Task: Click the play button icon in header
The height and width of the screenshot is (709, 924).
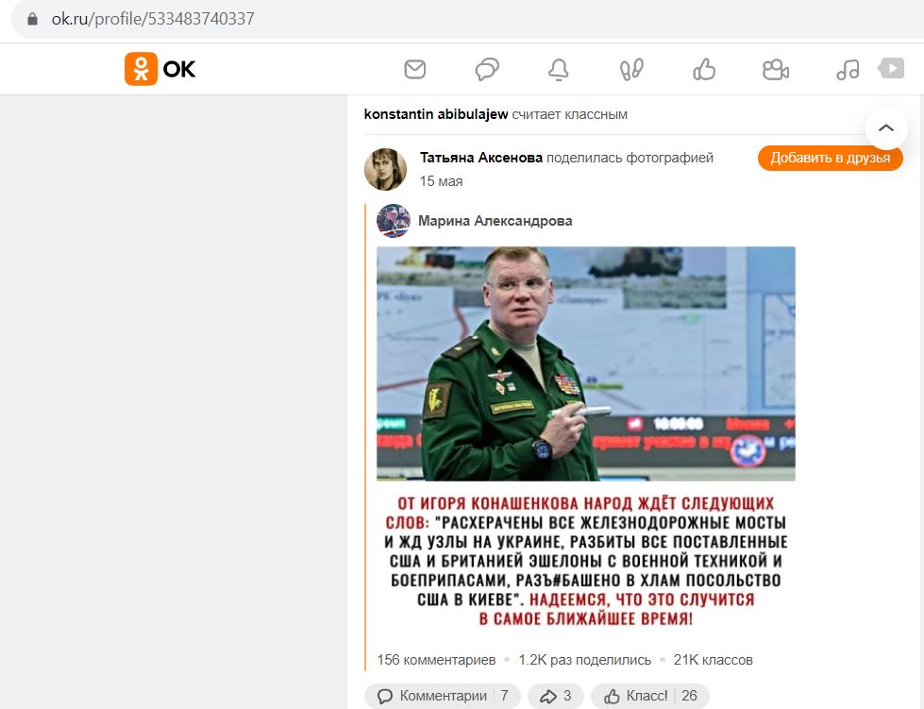Action: pyautogui.click(x=891, y=68)
